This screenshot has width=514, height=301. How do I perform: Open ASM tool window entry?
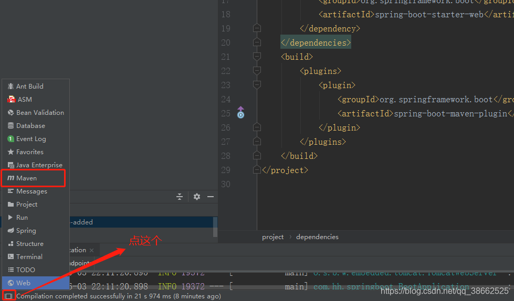(35, 99)
